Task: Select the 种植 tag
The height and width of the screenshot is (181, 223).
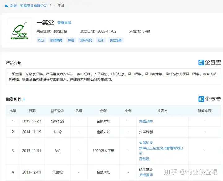Action: (x=71, y=40)
